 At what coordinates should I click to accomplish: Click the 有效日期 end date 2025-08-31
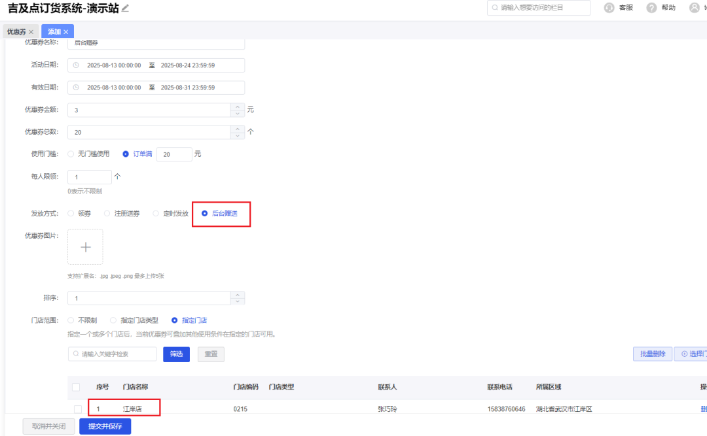188,88
